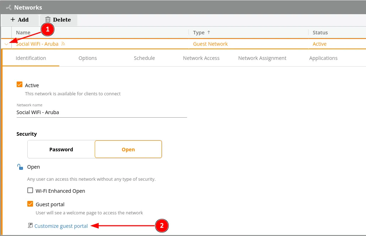Screen dimensions: 366x236
Task: Click the Type column sort arrow
Action: click(209, 33)
